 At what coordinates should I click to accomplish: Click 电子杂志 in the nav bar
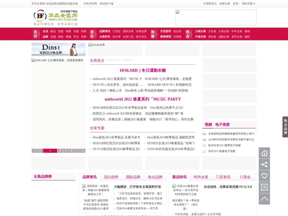click(141, 37)
